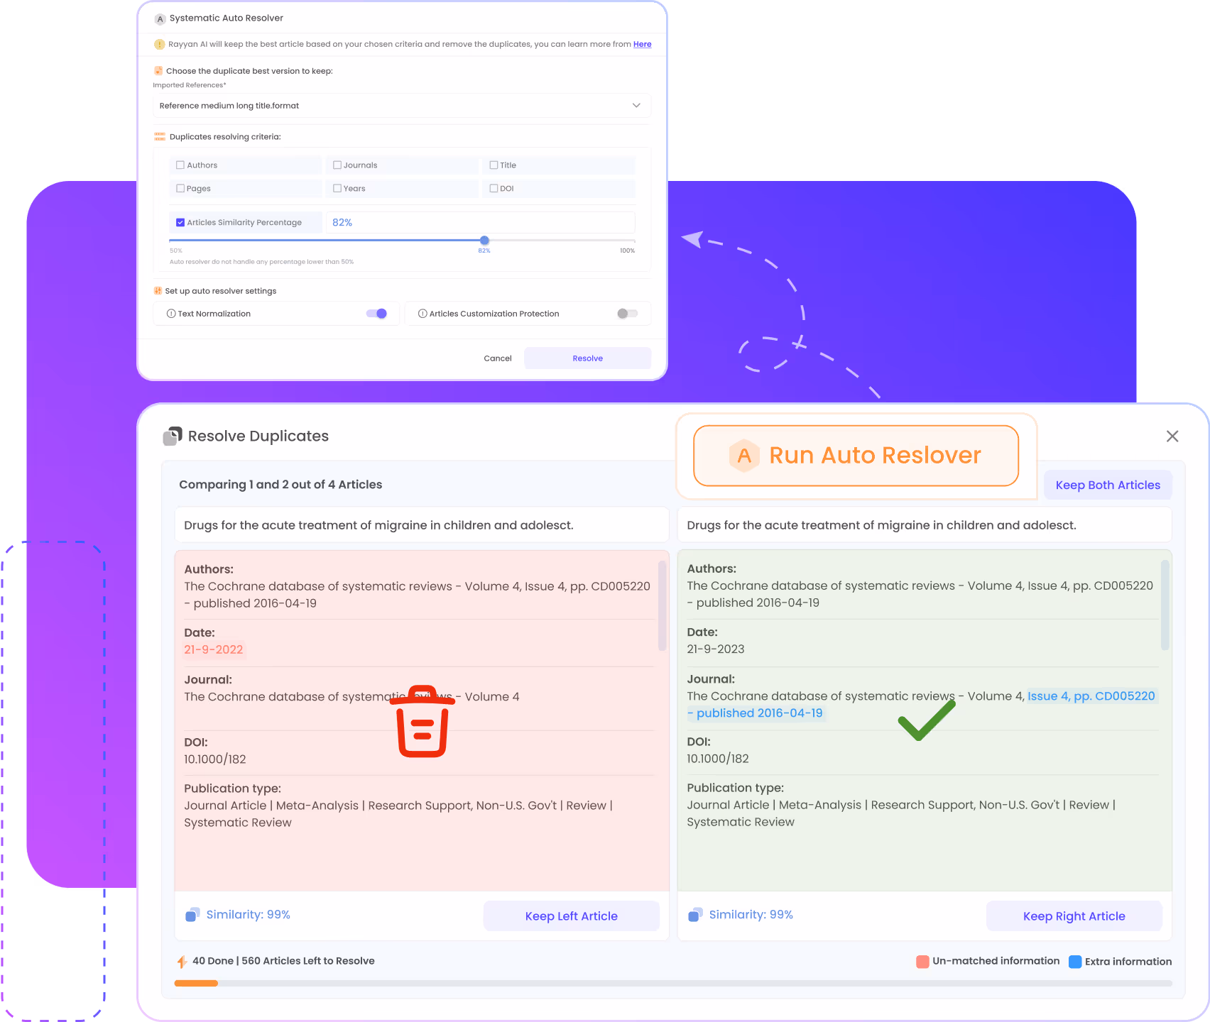1210x1022 pixels.
Task: Click the left article similarity icon
Action: (x=192, y=915)
